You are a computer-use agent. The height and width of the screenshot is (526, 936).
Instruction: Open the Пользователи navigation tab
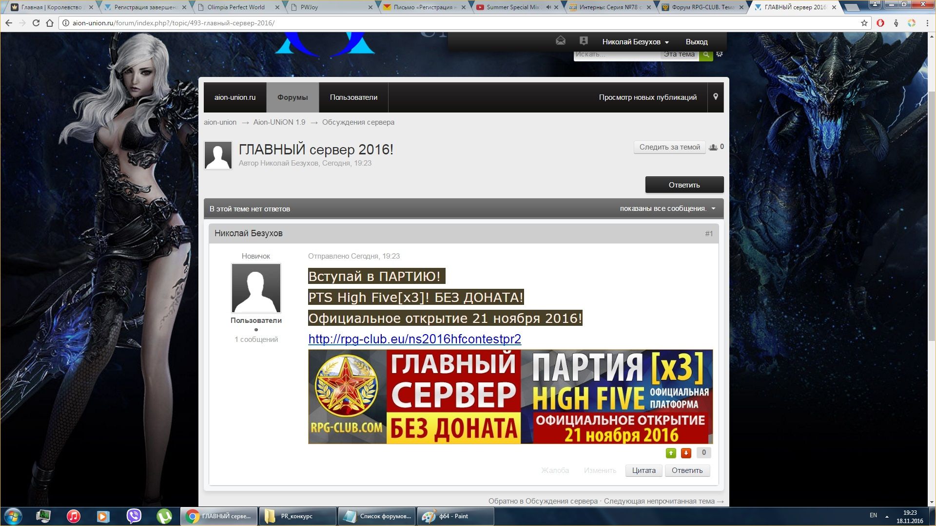pyautogui.click(x=353, y=97)
